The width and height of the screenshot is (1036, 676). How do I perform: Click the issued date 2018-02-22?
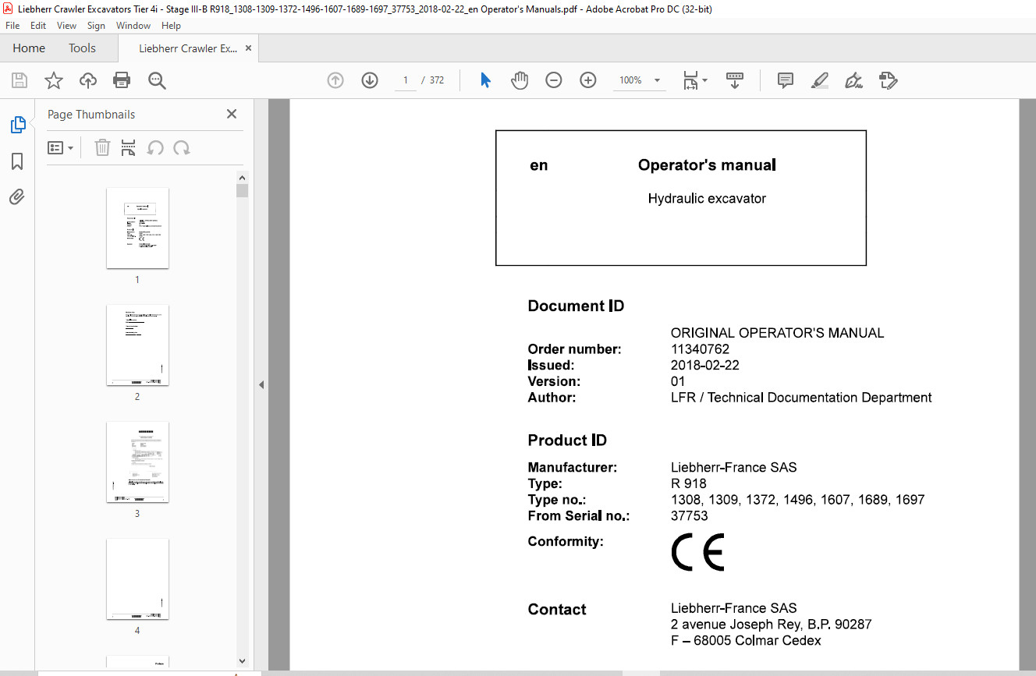[x=705, y=365]
